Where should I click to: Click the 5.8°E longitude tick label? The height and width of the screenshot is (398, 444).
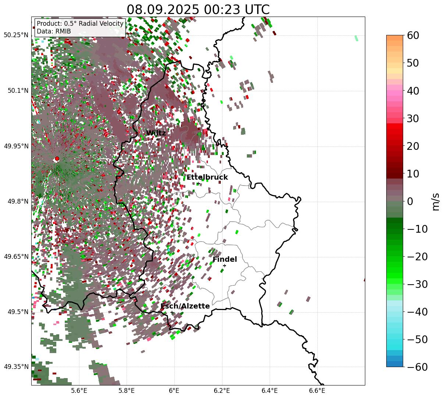(127, 391)
